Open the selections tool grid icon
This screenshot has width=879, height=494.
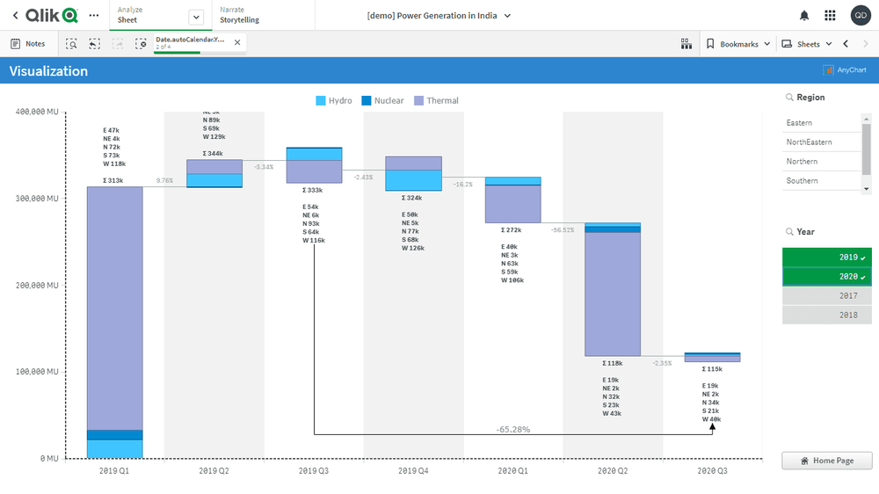click(686, 44)
